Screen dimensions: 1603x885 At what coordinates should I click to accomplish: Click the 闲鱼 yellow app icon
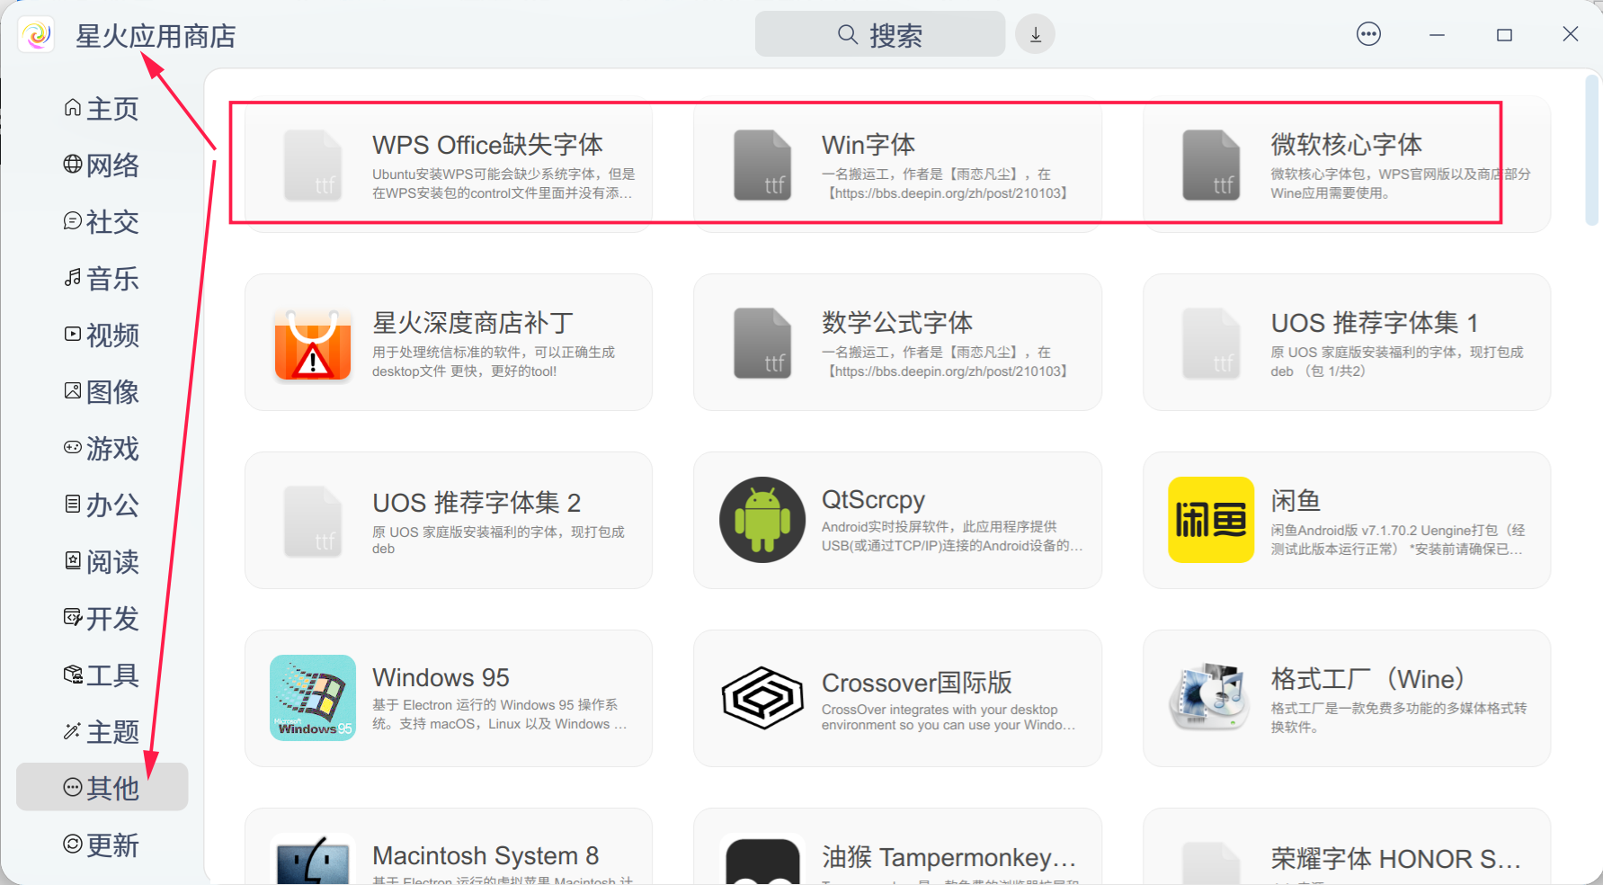1211,520
